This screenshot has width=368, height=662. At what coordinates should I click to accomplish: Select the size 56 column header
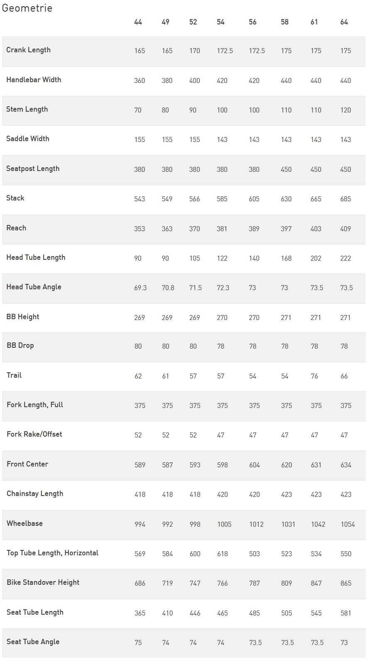pyautogui.click(x=253, y=22)
